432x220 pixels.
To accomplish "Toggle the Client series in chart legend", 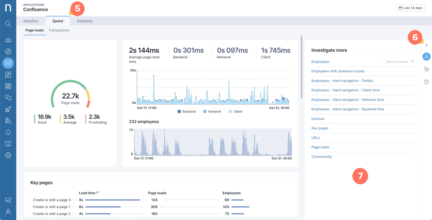I will pyautogui.click(x=236, y=111).
